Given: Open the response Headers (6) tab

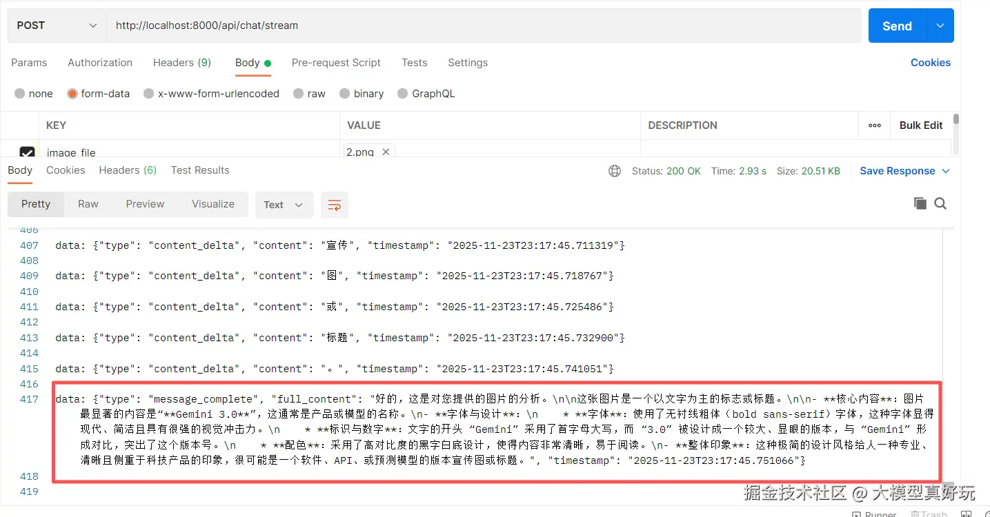Looking at the screenshot, I should tap(128, 170).
